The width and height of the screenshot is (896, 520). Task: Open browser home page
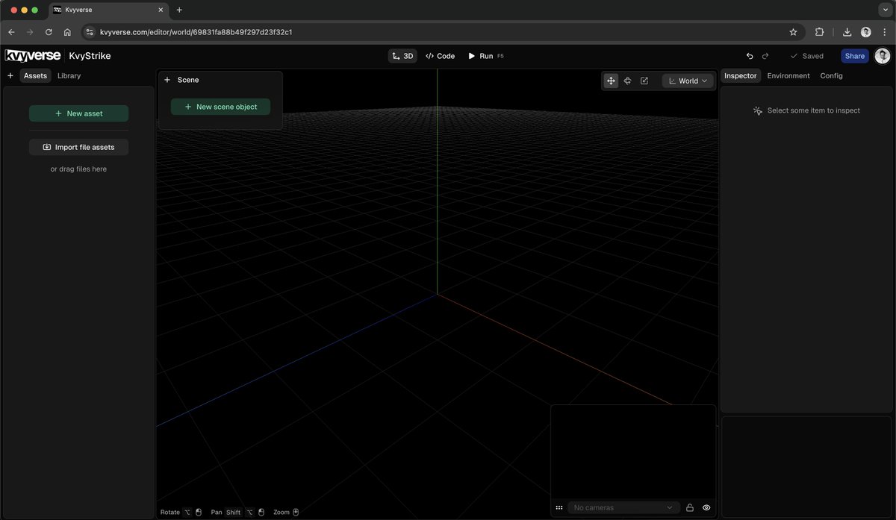click(67, 32)
